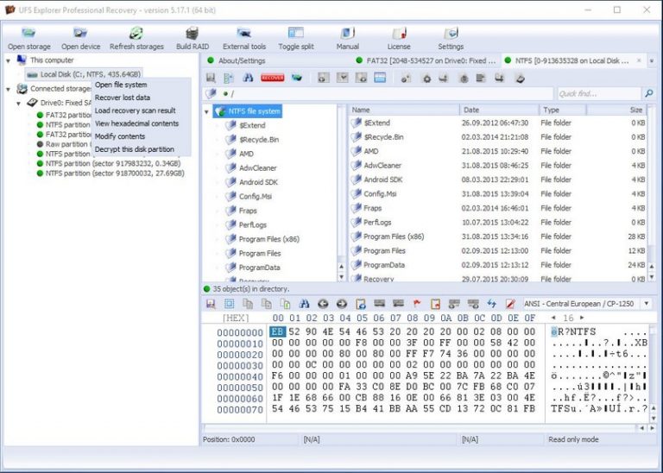This screenshot has height=473, width=663.
Task: Switch to the About/Settings tab
Action: coord(237,61)
